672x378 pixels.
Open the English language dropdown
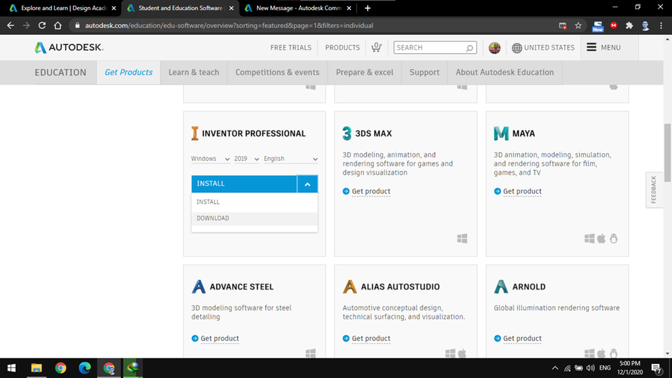[291, 159]
